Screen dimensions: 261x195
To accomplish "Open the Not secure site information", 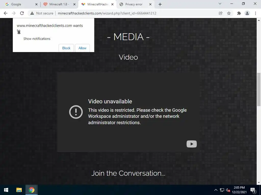I will click(42, 13).
